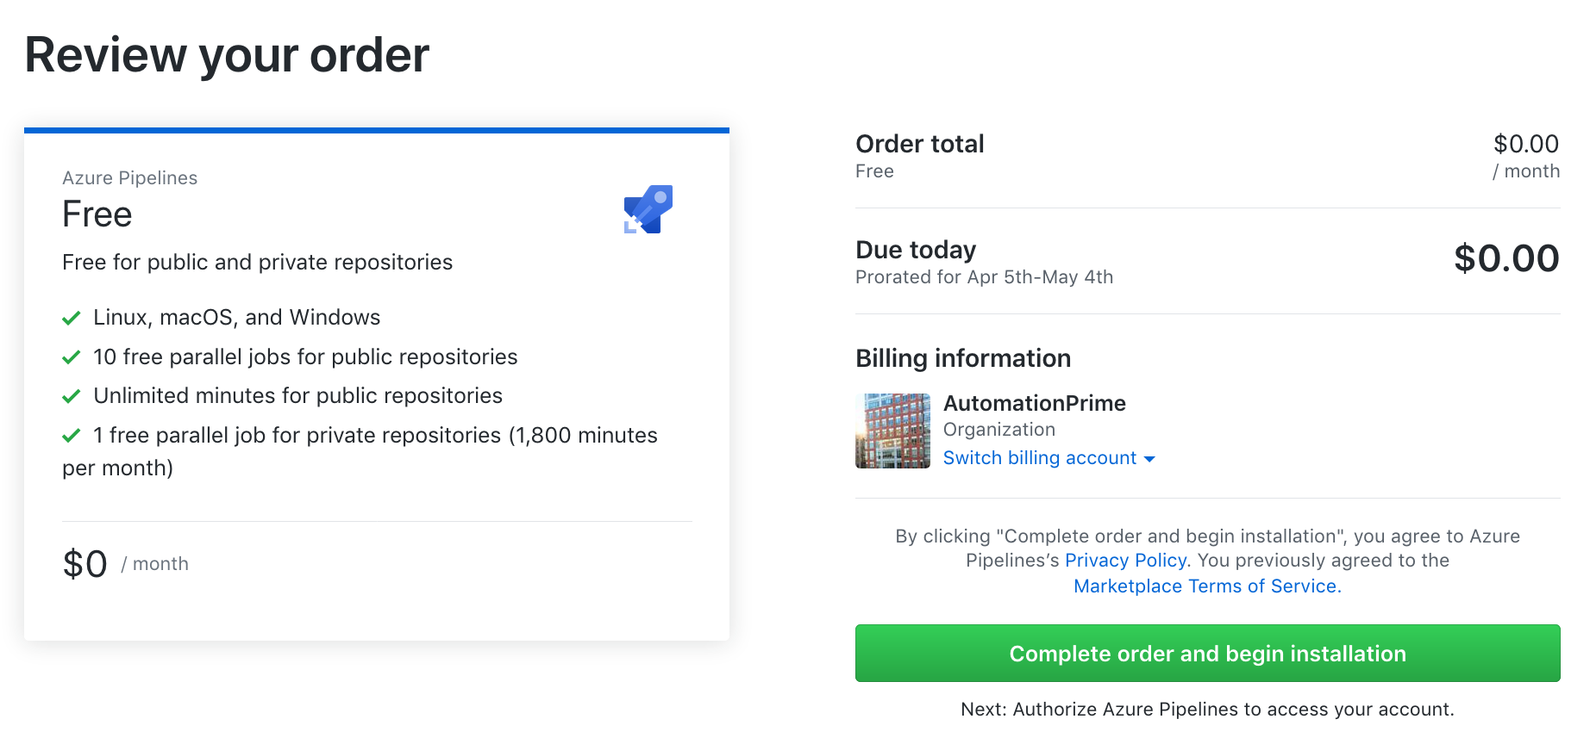Click the Free plan title in the card

coord(97,214)
